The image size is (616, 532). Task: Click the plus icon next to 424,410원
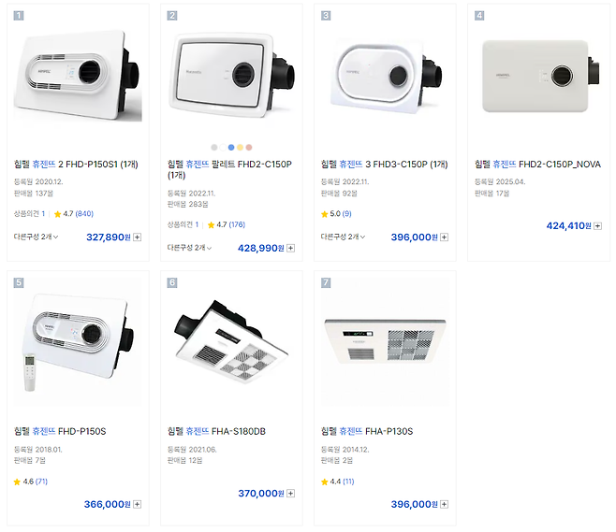click(x=597, y=226)
